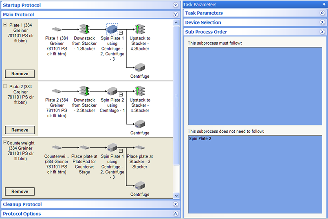Expand the Device Selection panel

(x=322, y=22)
